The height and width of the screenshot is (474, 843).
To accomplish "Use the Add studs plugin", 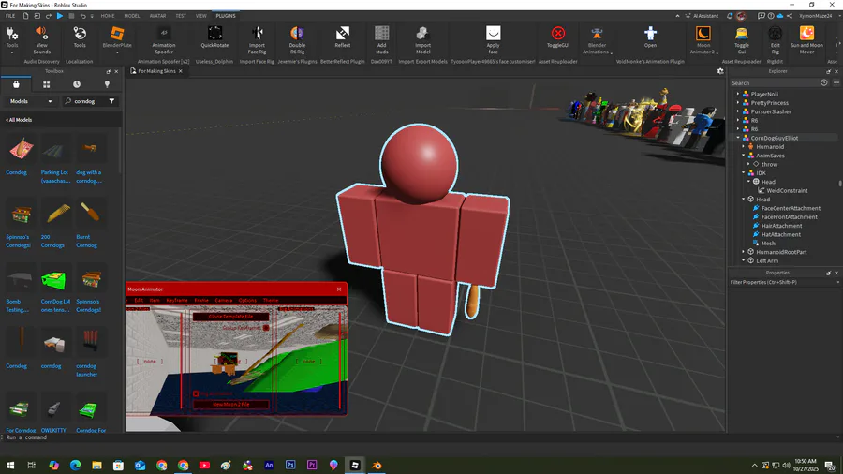I will click(x=382, y=39).
